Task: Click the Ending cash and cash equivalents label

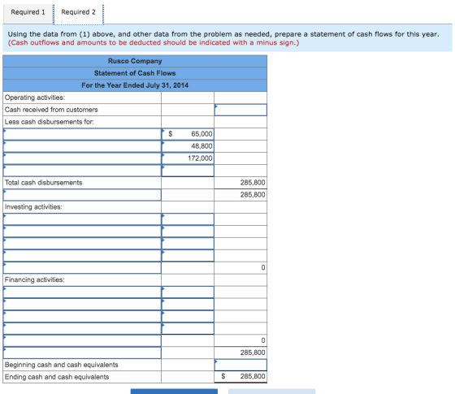Action: click(x=57, y=377)
